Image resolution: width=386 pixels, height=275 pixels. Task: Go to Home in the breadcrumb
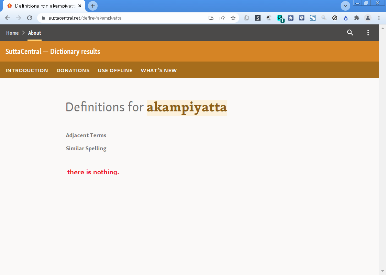[x=12, y=33]
